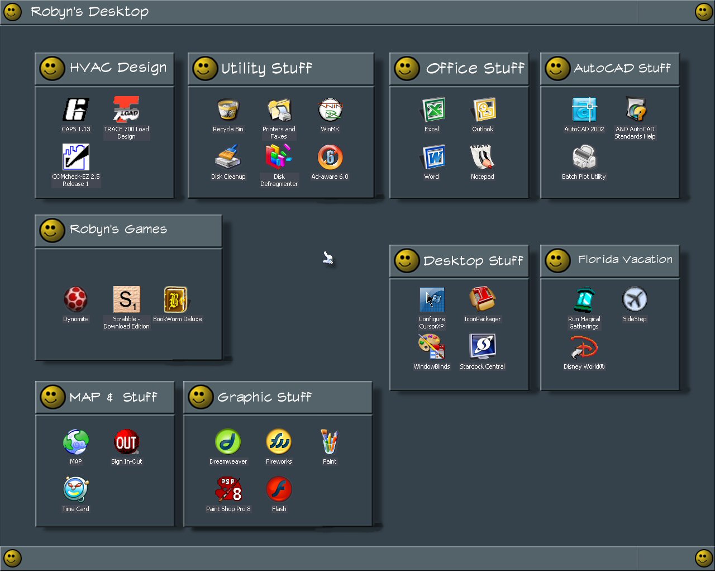
Task: Open the CAPS 1.13 program icon
Action: click(x=76, y=109)
